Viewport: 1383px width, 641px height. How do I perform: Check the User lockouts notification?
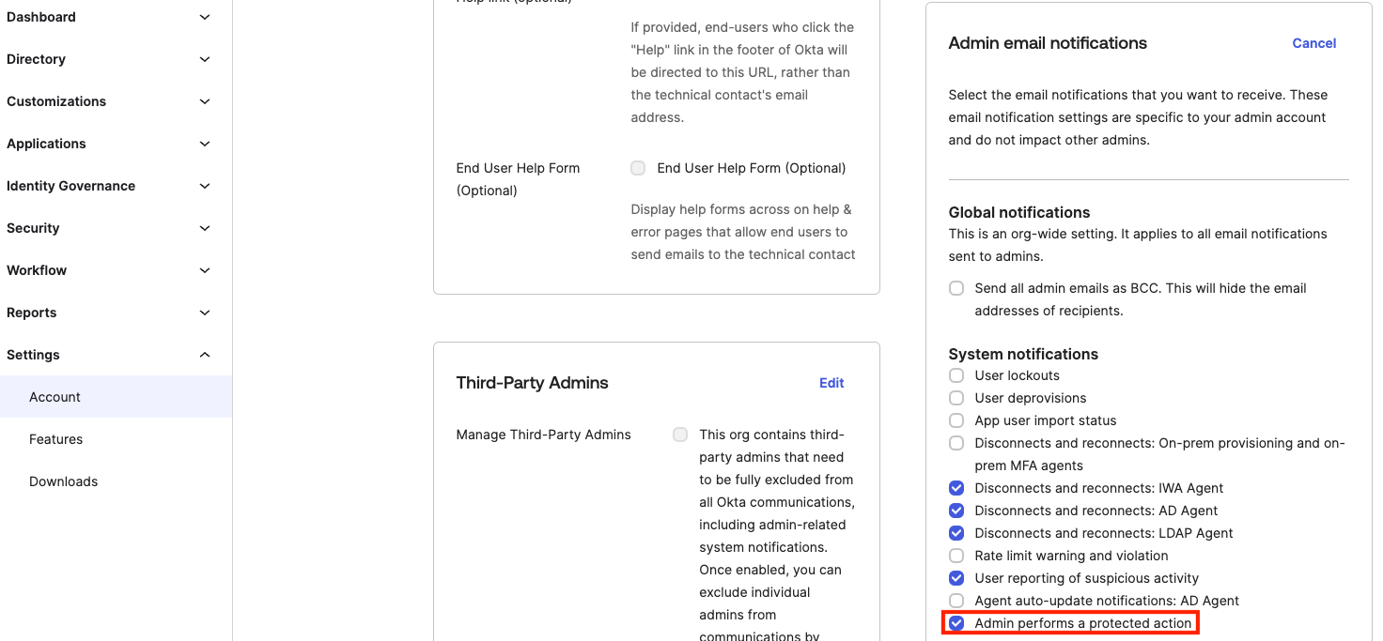956,375
